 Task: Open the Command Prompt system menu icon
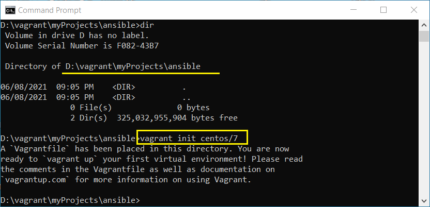[10, 10]
